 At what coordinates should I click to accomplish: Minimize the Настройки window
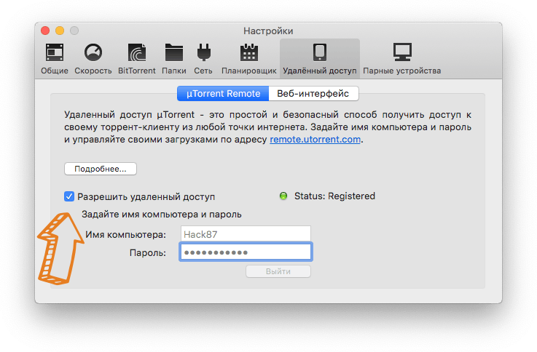60,31
